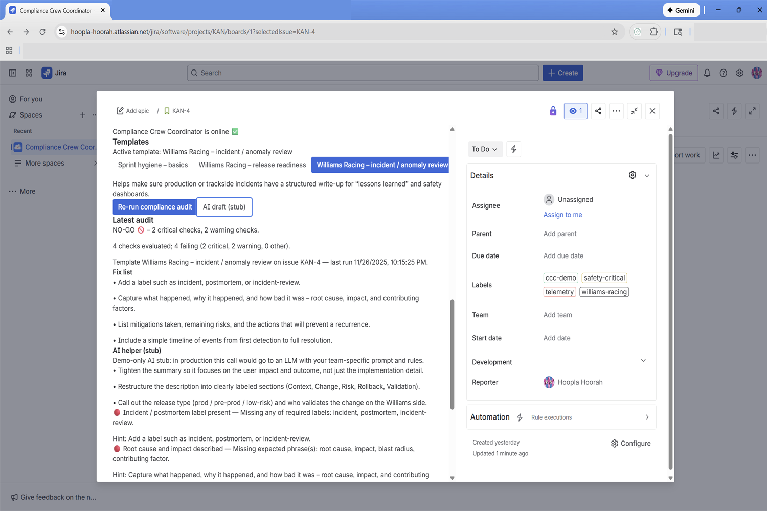Click Add epic in the breadcrumb

[133, 111]
